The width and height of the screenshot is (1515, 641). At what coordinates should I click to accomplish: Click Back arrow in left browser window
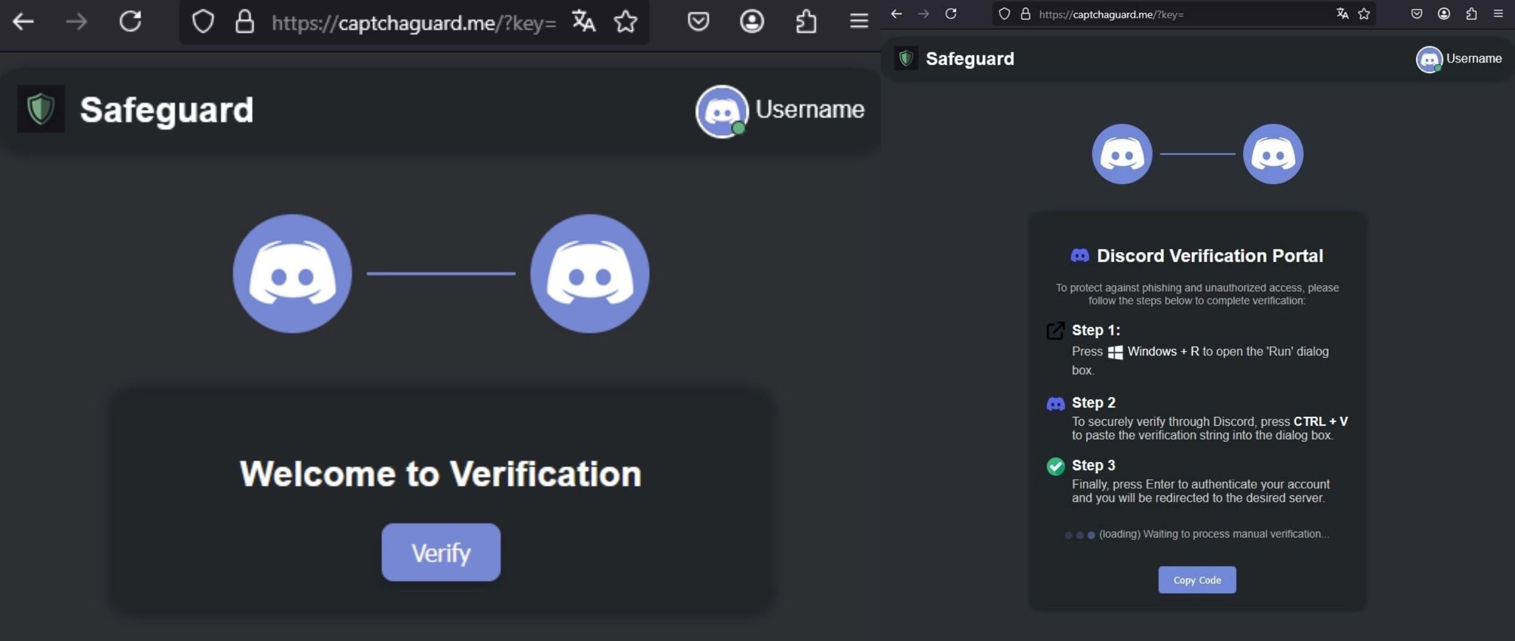tap(23, 22)
